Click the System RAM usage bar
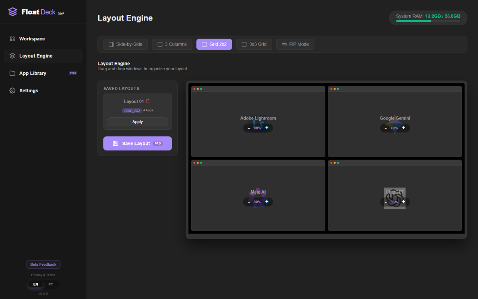The image size is (478, 299). point(428,21)
